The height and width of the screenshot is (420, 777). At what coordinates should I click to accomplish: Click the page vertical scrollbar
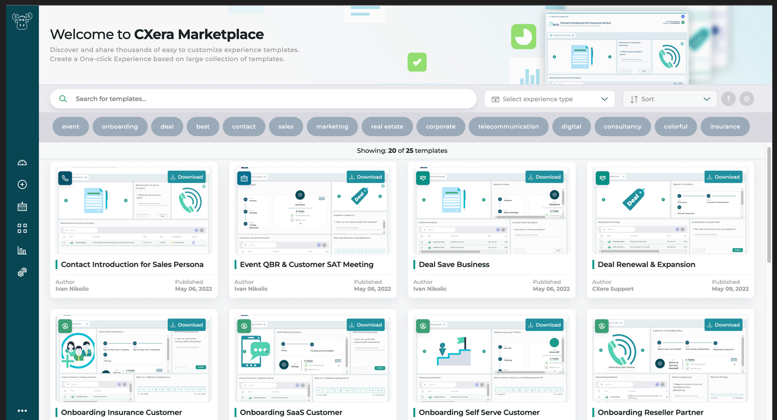769,205
